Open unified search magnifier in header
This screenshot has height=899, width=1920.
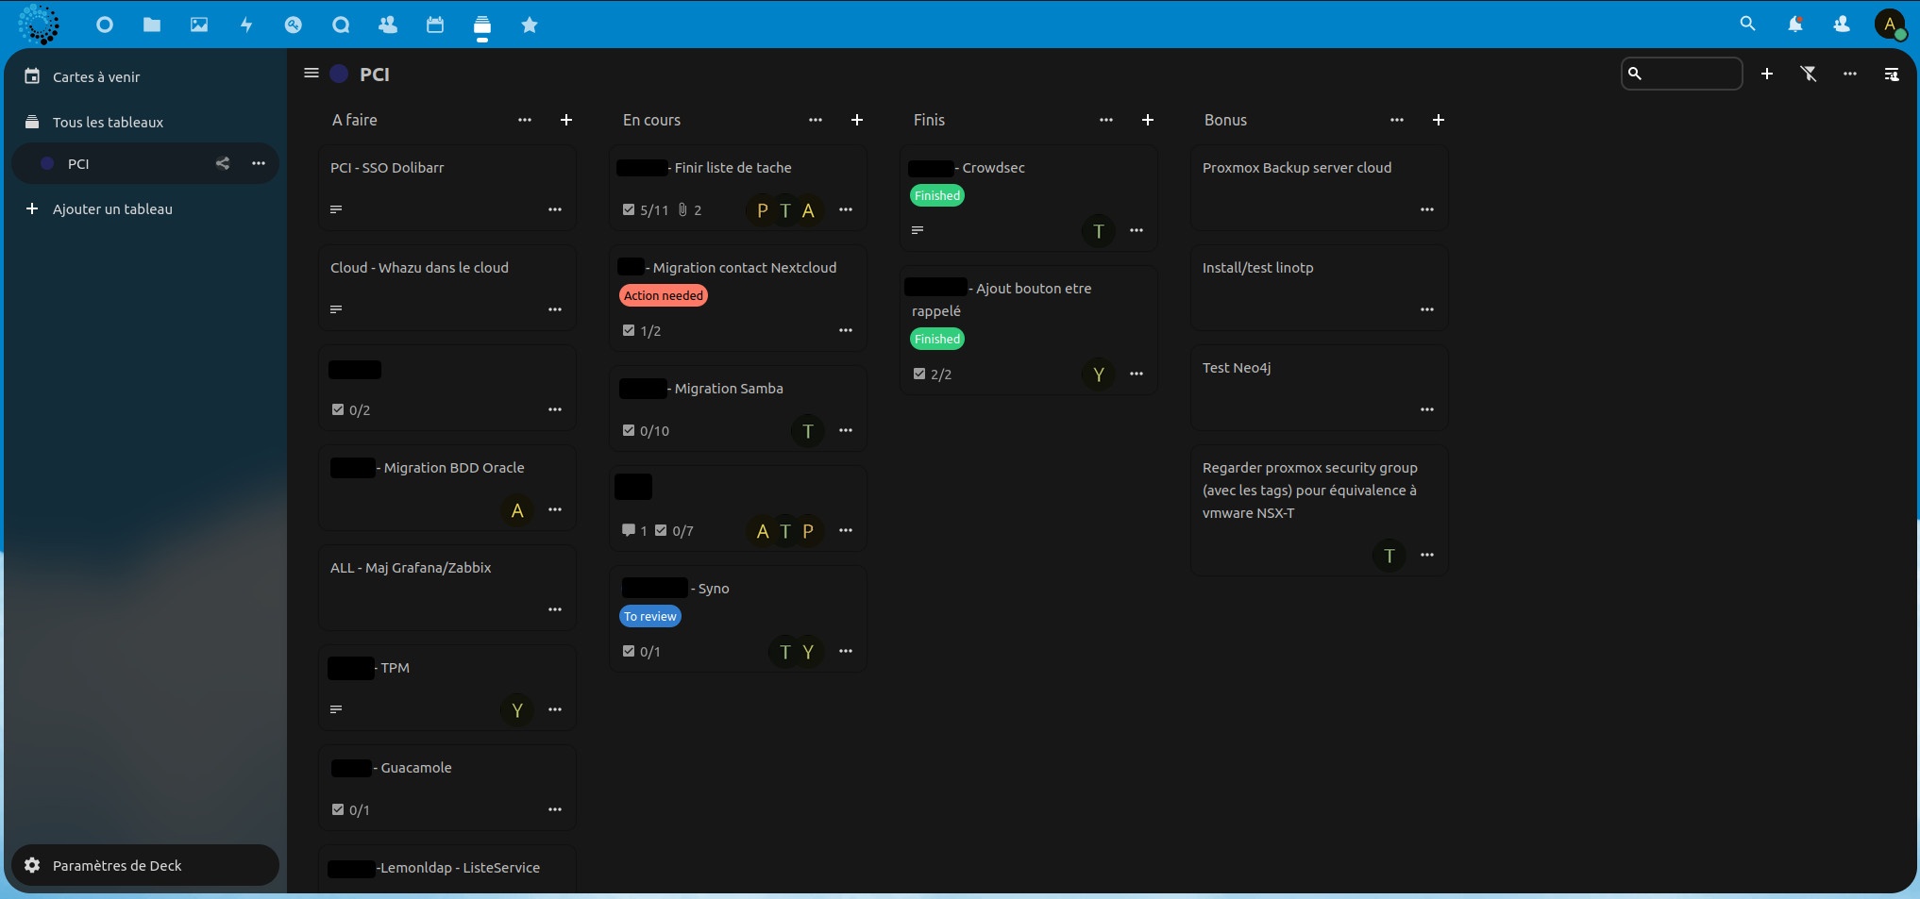1747,25
